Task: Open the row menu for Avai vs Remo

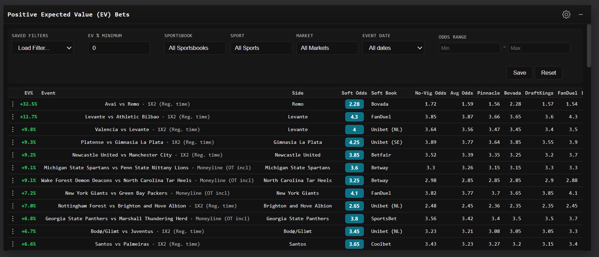Action: pos(13,104)
